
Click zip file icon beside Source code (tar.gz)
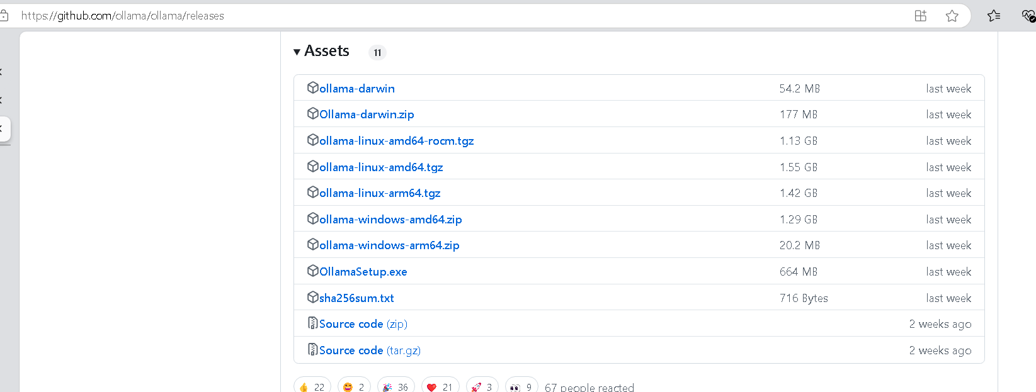coord(312,349)
